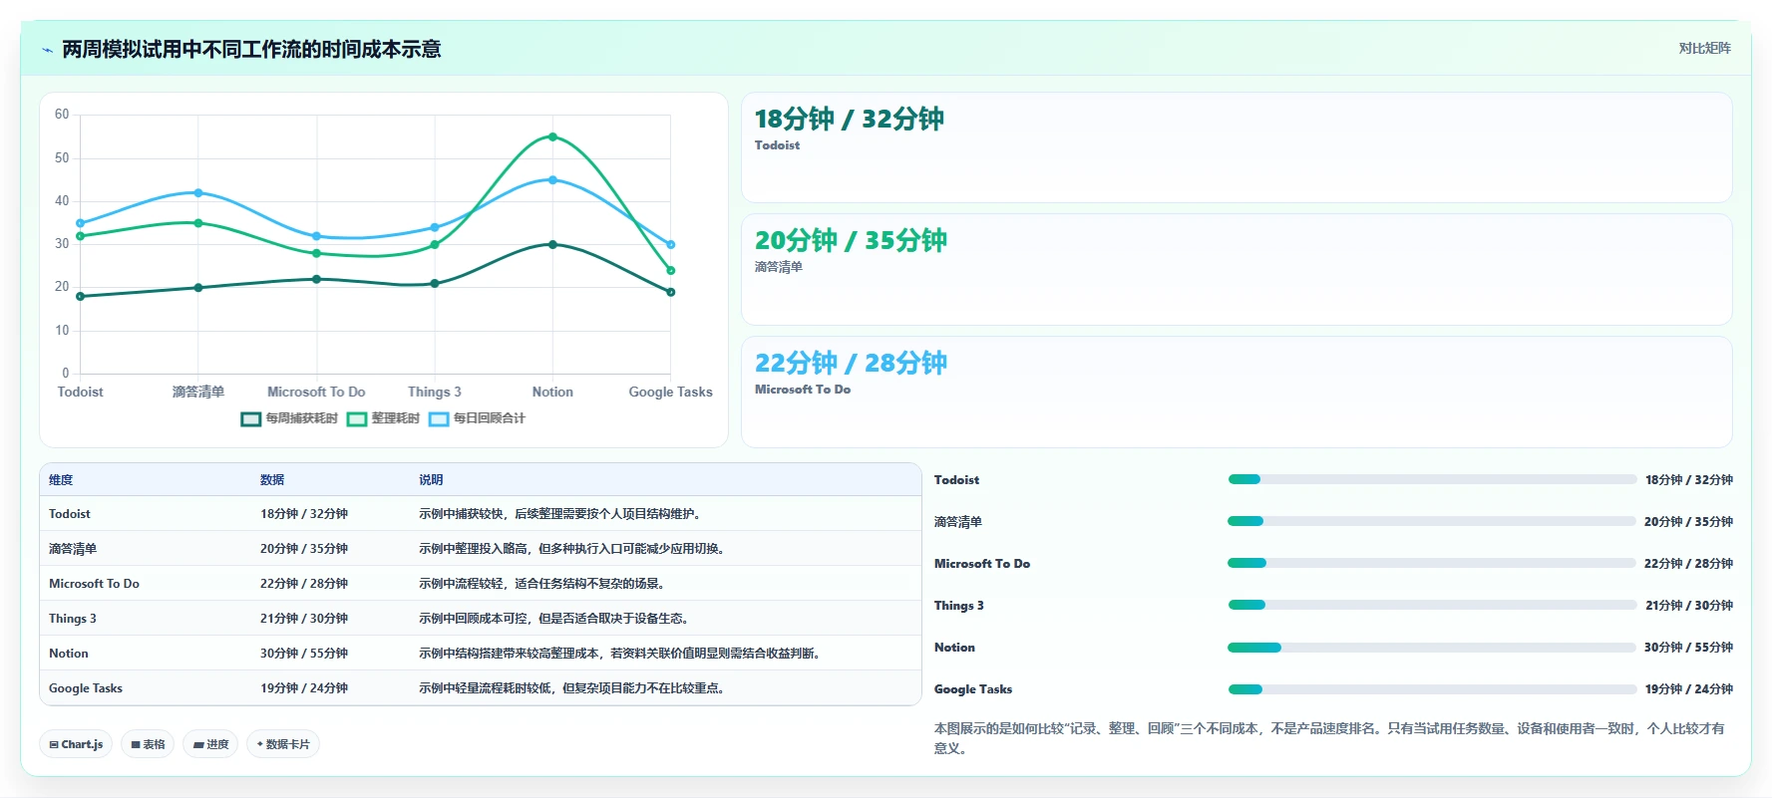Click the Google Tasks label in progress list
Viewport: 1772px width, 798px height.
(x=973, y=689)
